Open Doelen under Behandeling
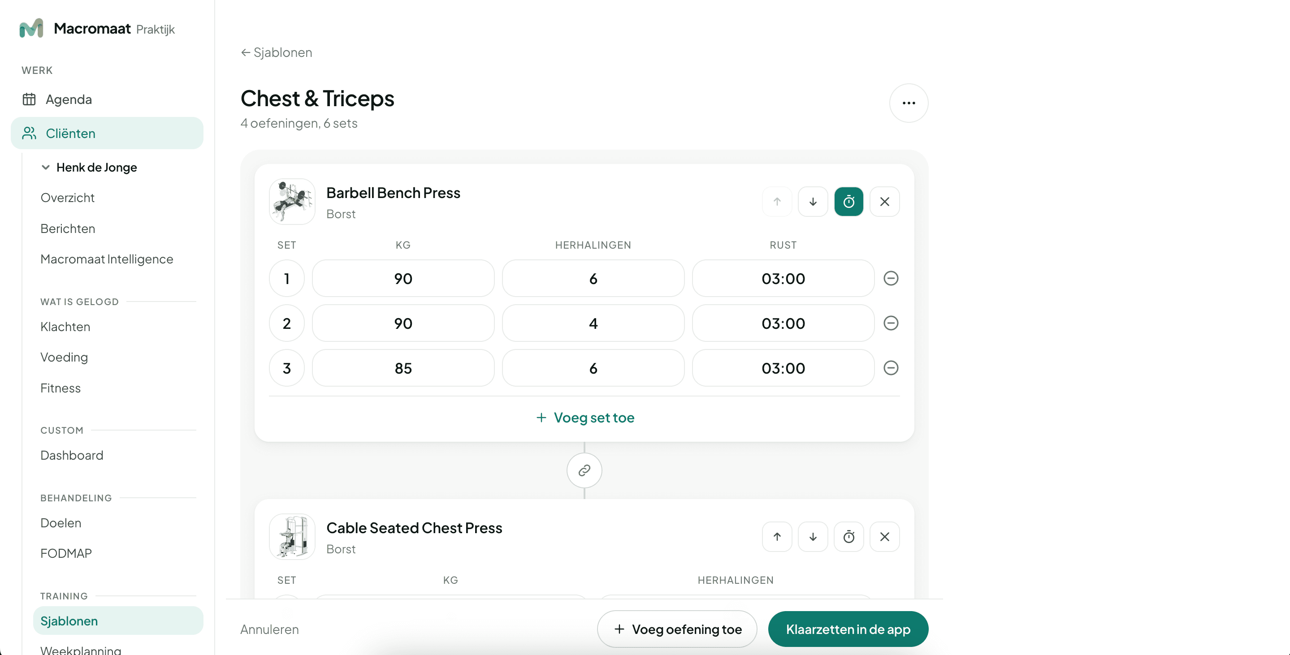Viewport: 1290px width, 655px height. (x=61, y=523)
